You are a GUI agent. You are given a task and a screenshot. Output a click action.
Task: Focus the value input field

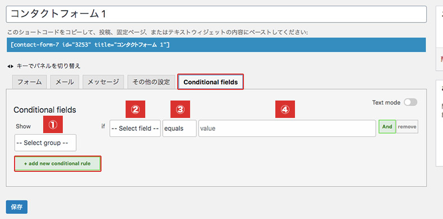click(x=287, y=129)
